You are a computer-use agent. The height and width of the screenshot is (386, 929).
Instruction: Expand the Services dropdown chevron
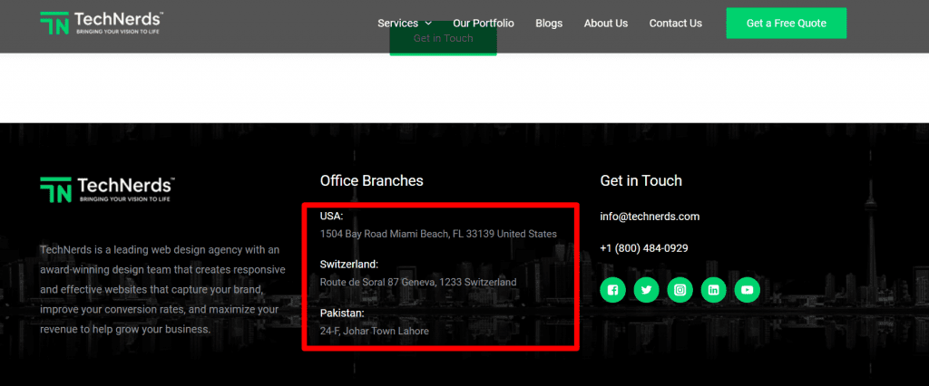[428, 24]
